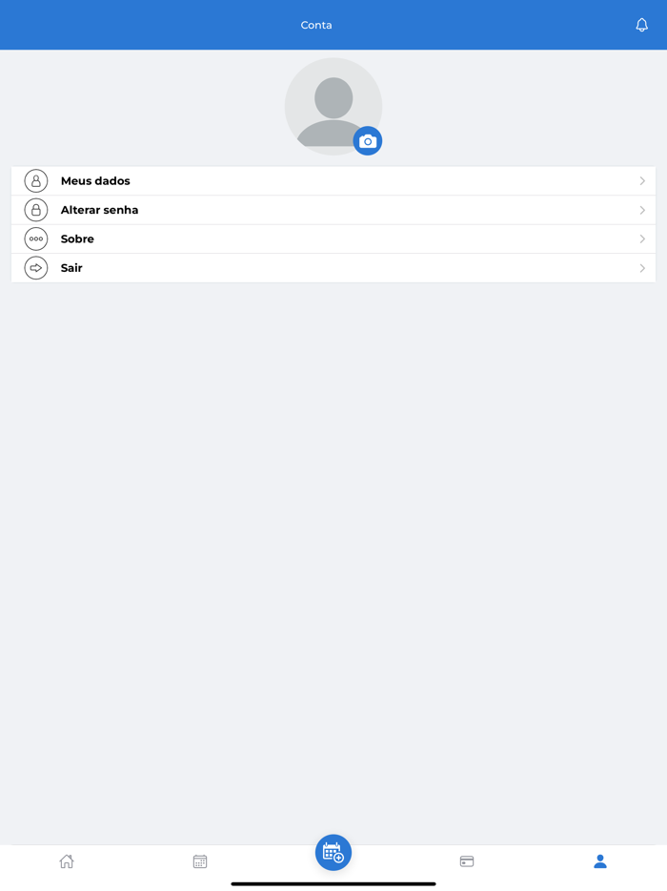Open the Home tab icon
The height and width of the screenshot is (891, 667).
click(x=67, y=861)
